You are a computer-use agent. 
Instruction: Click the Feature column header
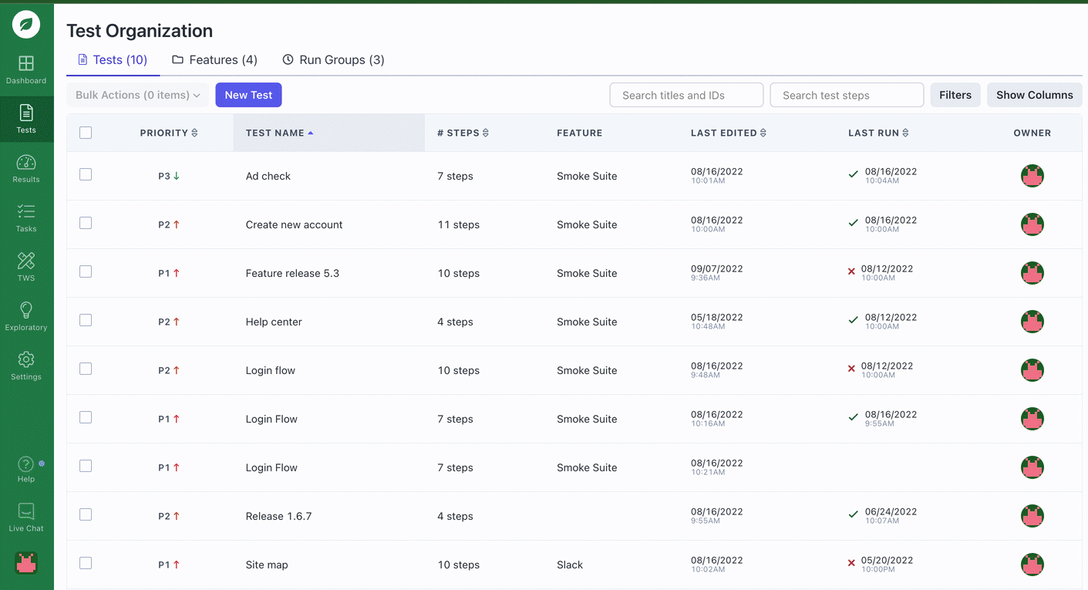(579, 133)
